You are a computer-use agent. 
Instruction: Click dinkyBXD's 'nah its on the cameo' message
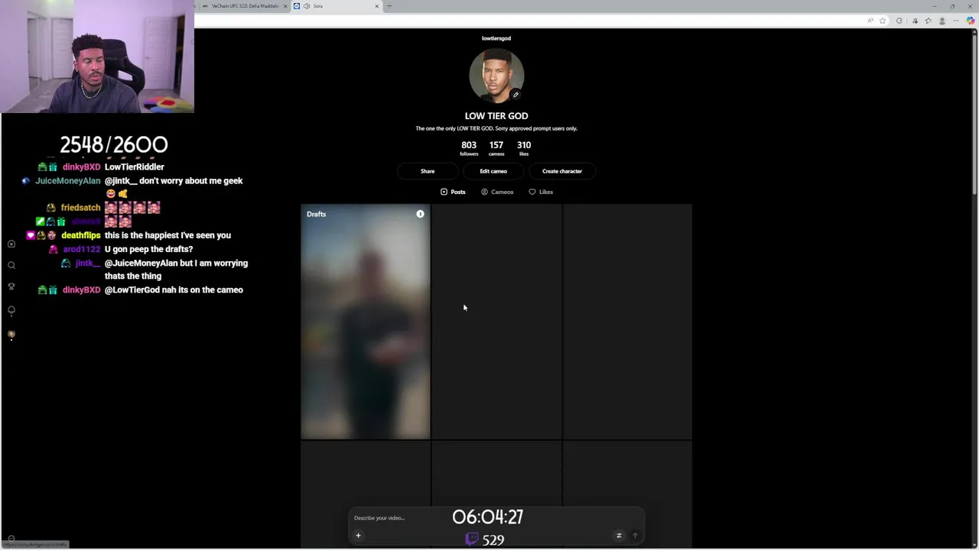(x=174, y=290)
